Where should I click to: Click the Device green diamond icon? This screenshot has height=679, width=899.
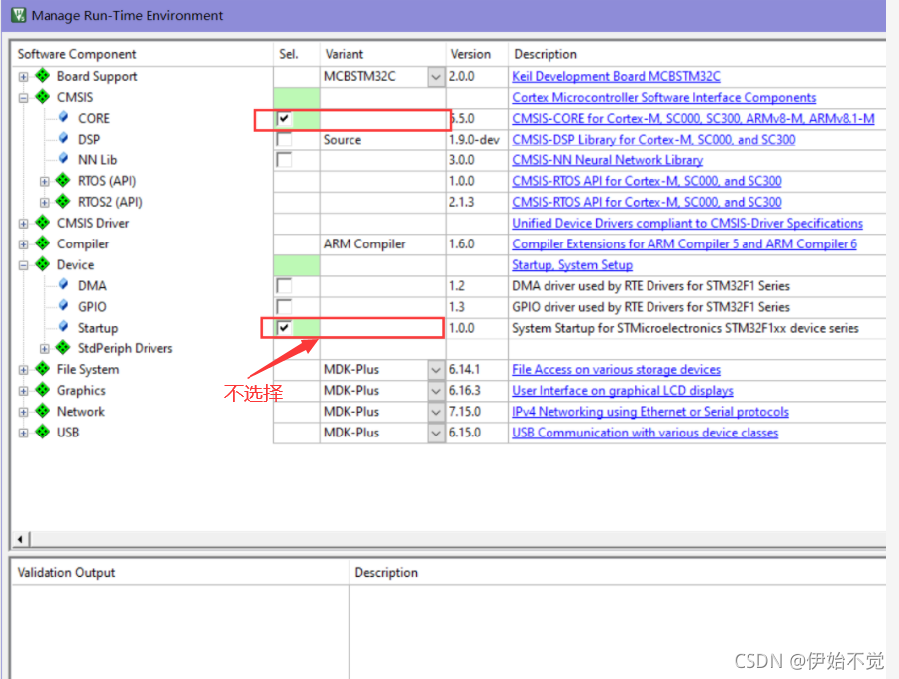tap(43, 264)
